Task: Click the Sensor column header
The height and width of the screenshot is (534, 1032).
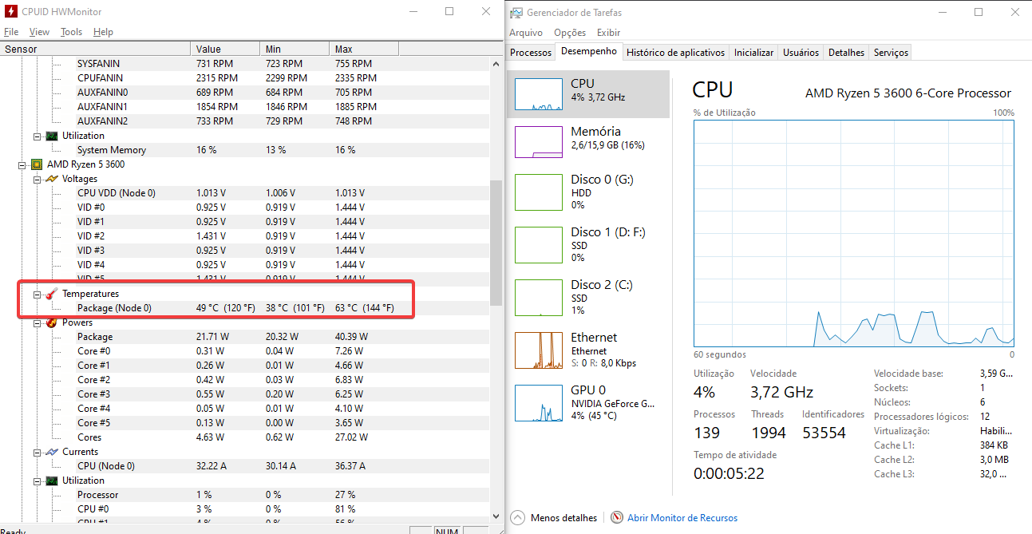Action: pos(96,49)
